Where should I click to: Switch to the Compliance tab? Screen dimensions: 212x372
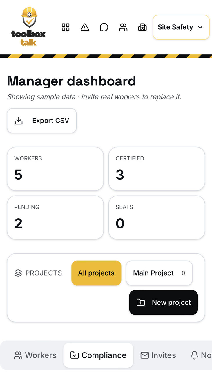click(98, 355)
